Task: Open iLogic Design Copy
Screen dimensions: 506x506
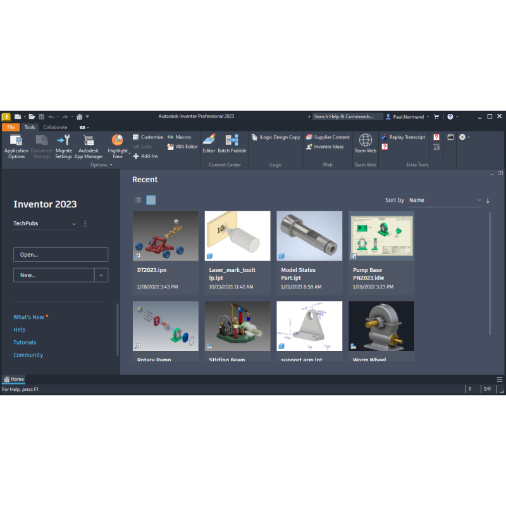Action: pos(276,137)
